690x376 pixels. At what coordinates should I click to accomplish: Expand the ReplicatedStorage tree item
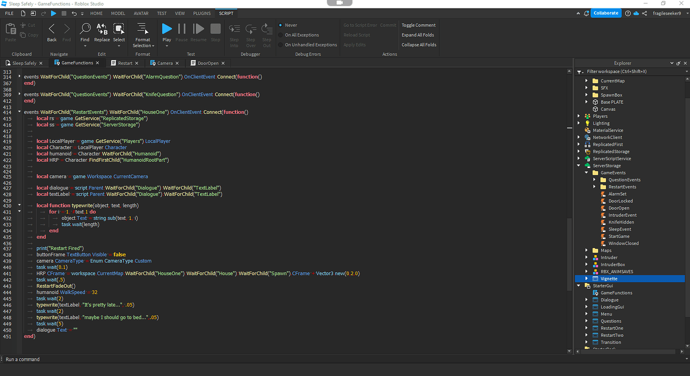click(x=579, y=151)
